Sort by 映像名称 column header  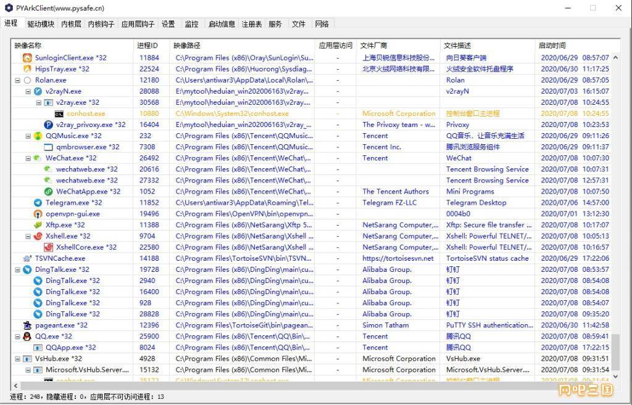tap(72, 46)
